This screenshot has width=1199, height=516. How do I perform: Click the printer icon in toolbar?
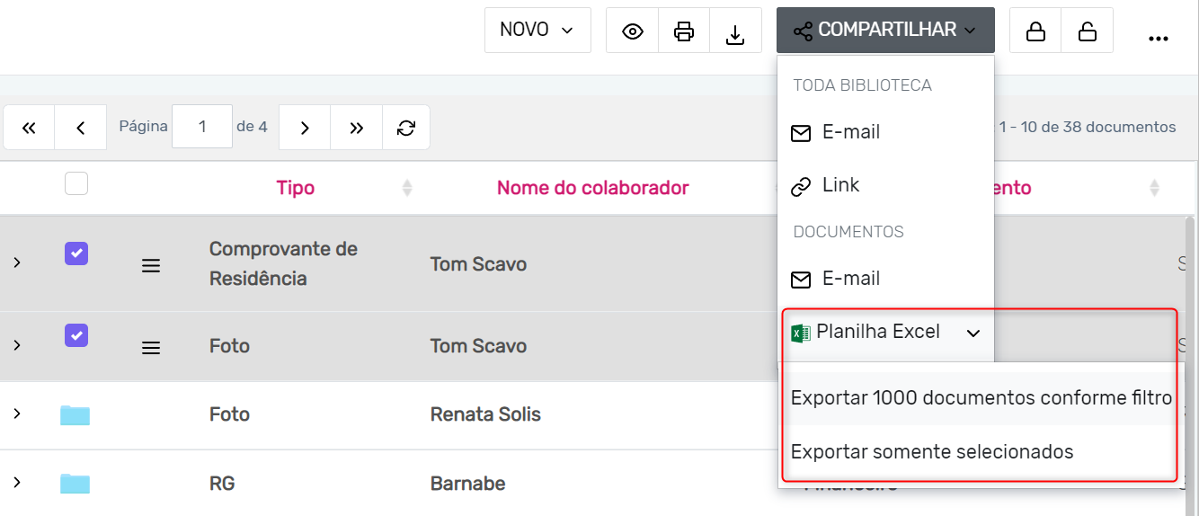(x=684, y=31)
